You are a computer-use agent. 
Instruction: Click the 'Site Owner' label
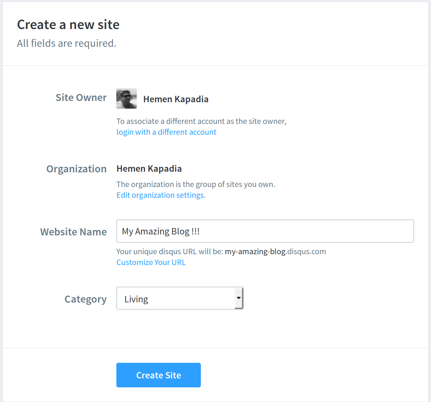(81, 97)
